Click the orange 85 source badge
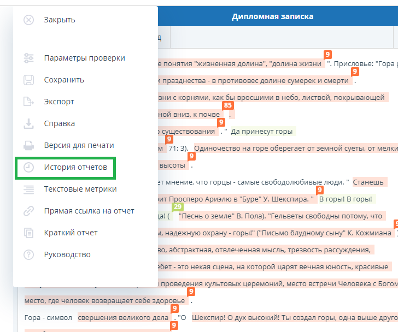The height and width of the screenshot is (332, 398). tap(227, 105)
